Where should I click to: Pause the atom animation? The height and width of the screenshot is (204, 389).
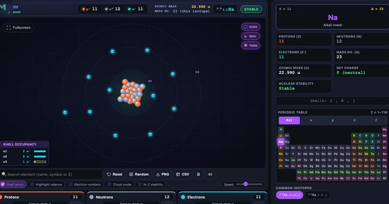[198, 174]
